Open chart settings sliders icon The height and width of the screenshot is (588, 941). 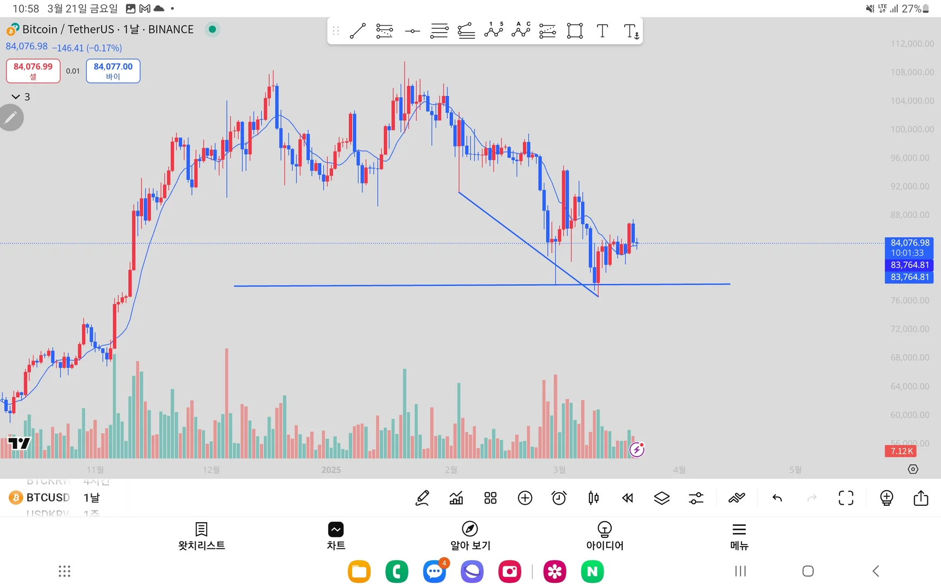(x=696, y=498)
